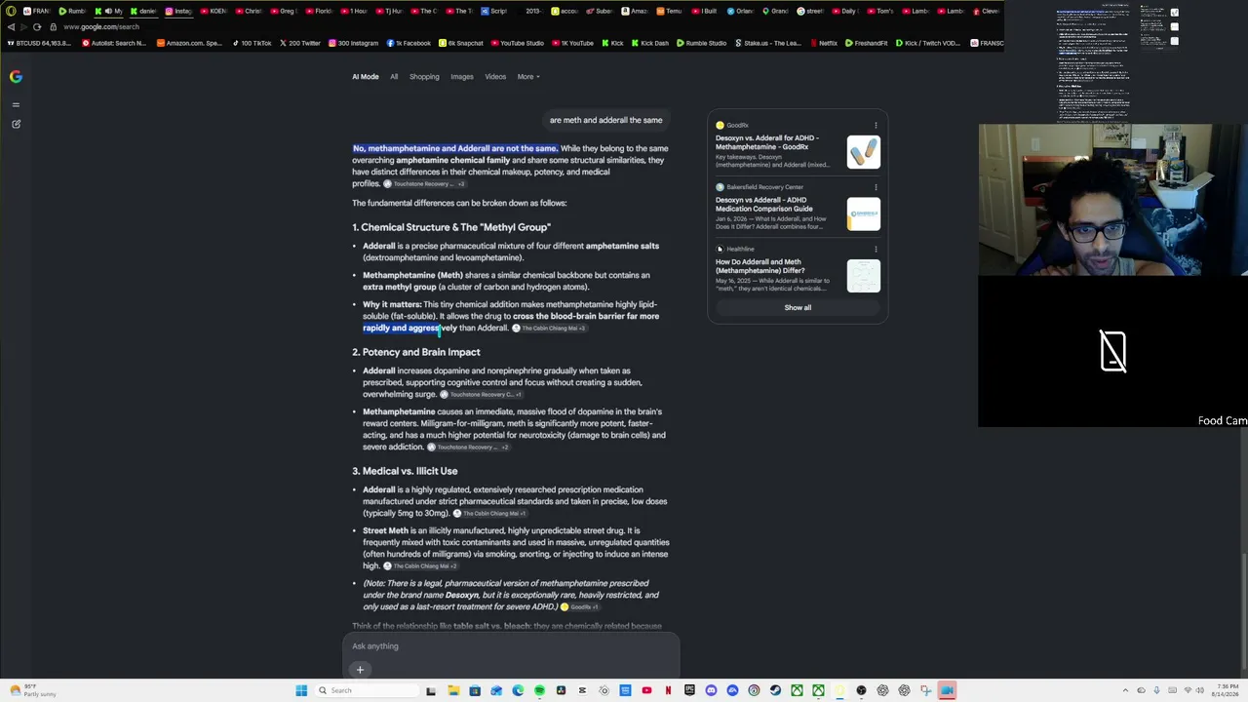Viewport: 1248px width, 702px height.
Task: Open Spotify from the taskbar
Action: (539, 690)
